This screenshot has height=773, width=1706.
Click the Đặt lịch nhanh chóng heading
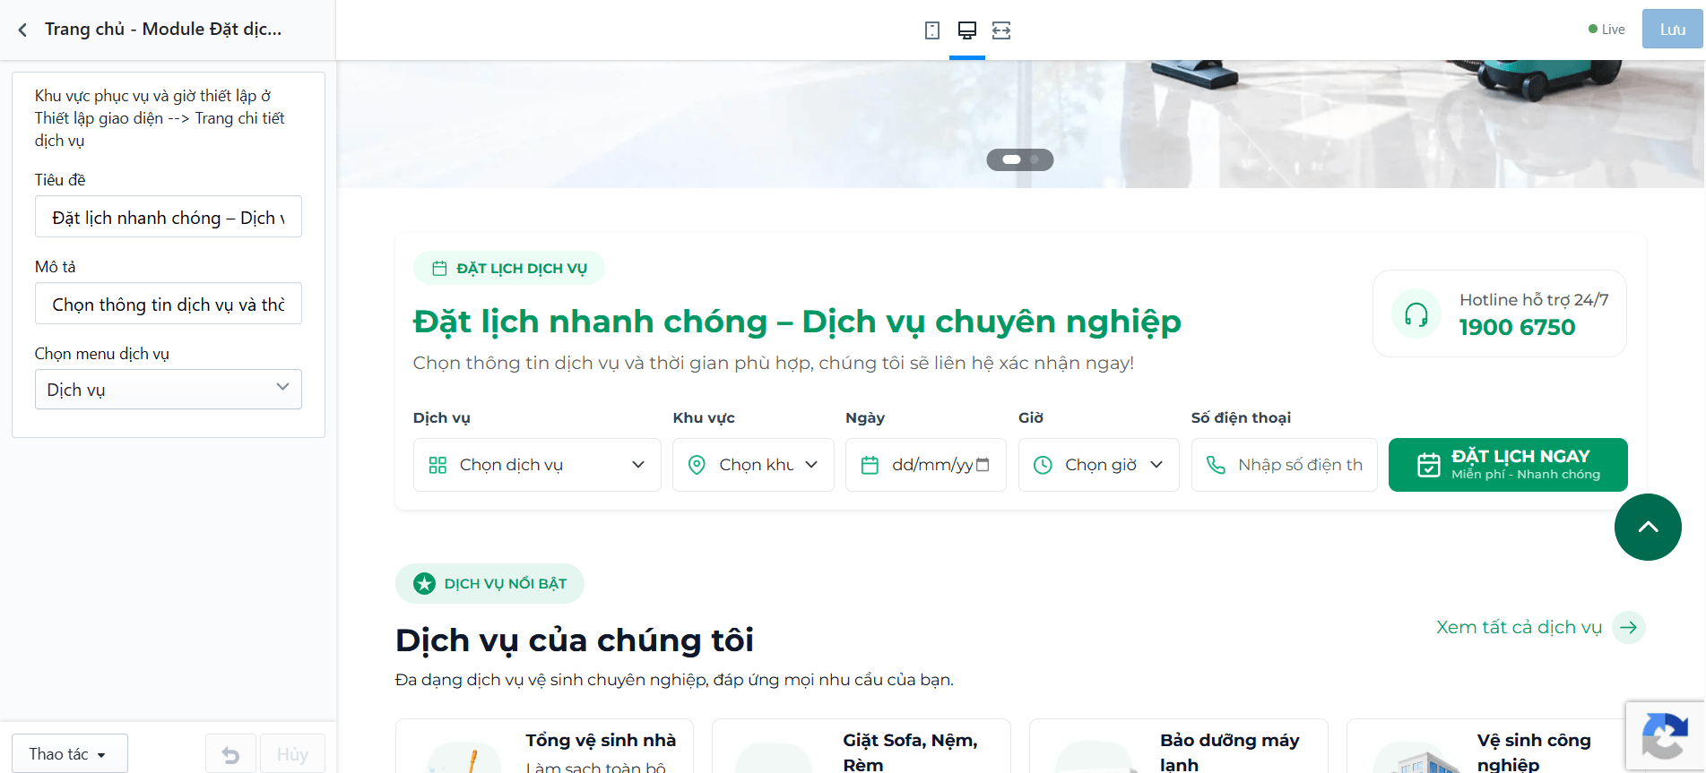797,322
